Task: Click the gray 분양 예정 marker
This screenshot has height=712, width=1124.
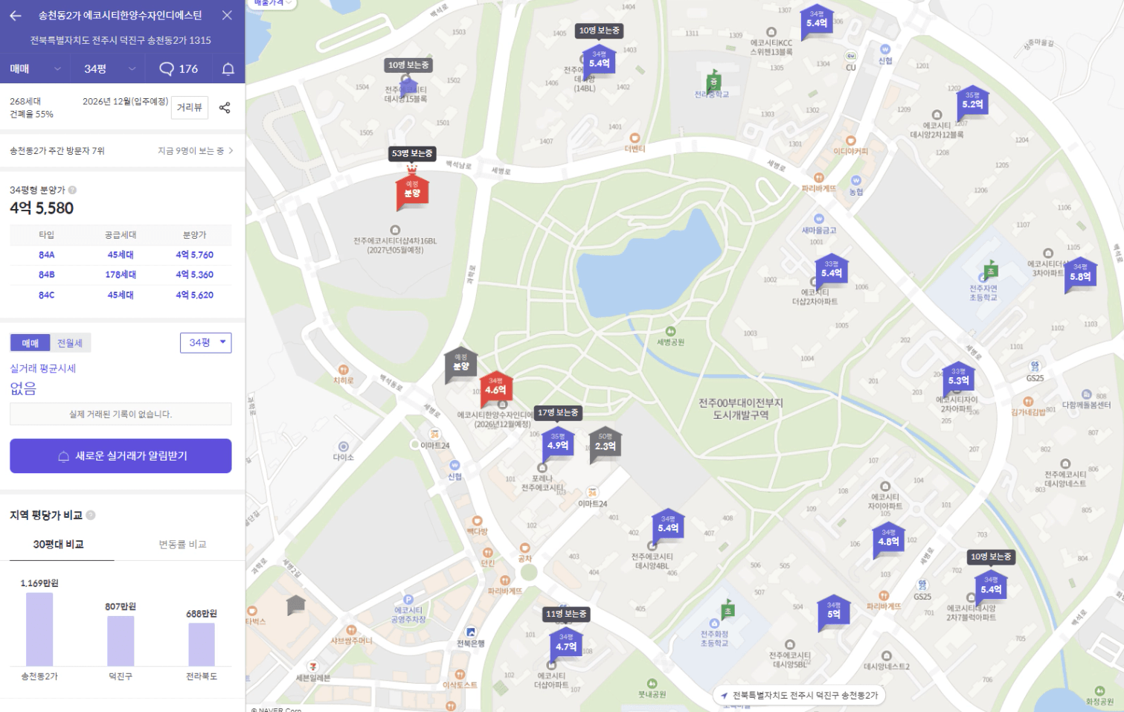Action: click(461, 364)
